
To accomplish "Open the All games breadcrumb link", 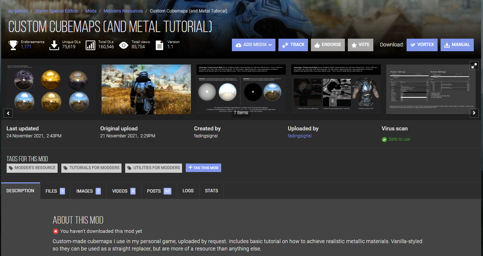I will tap(18, 11).
